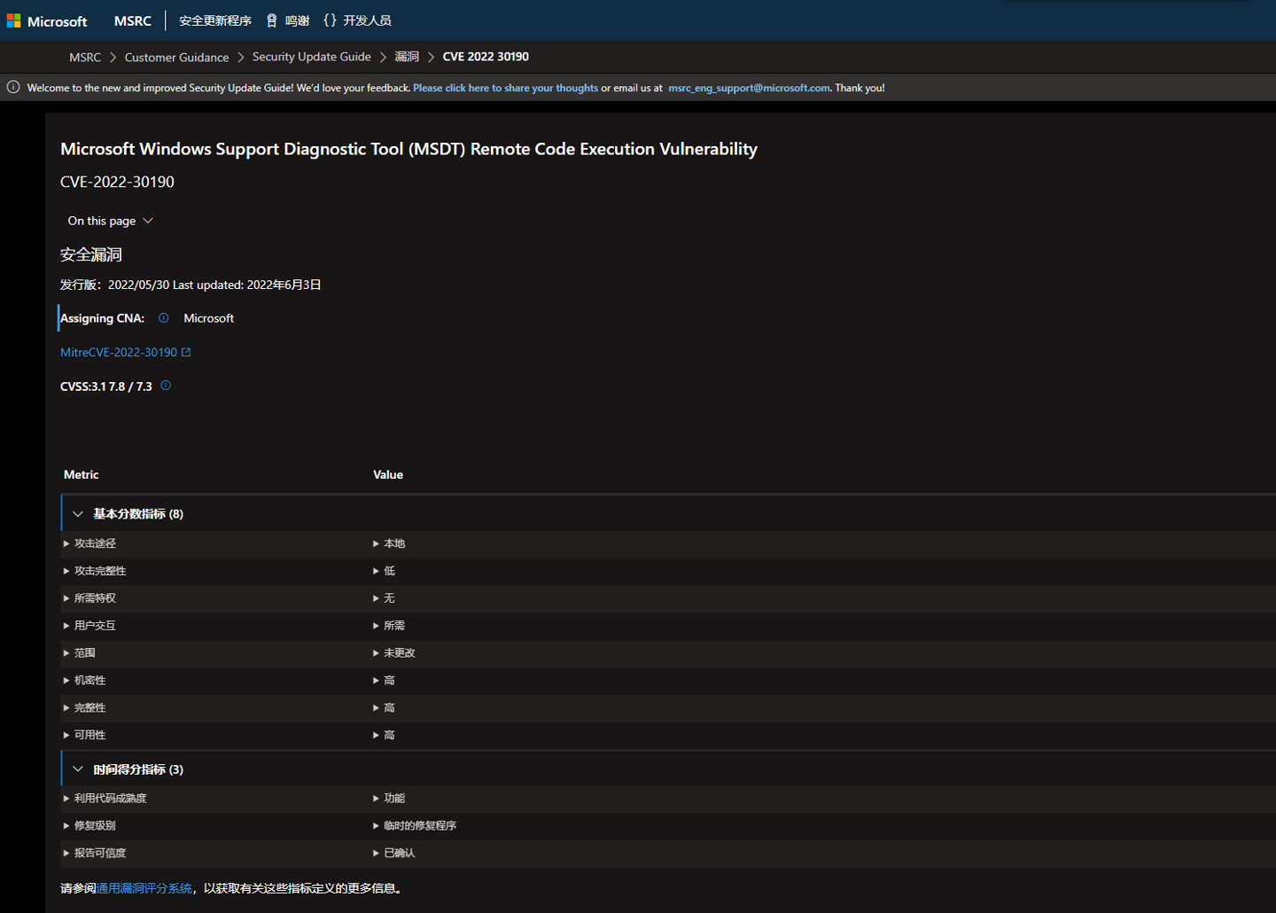
Task: Expand the 低 value details
Action: click(x=384, y=571)
